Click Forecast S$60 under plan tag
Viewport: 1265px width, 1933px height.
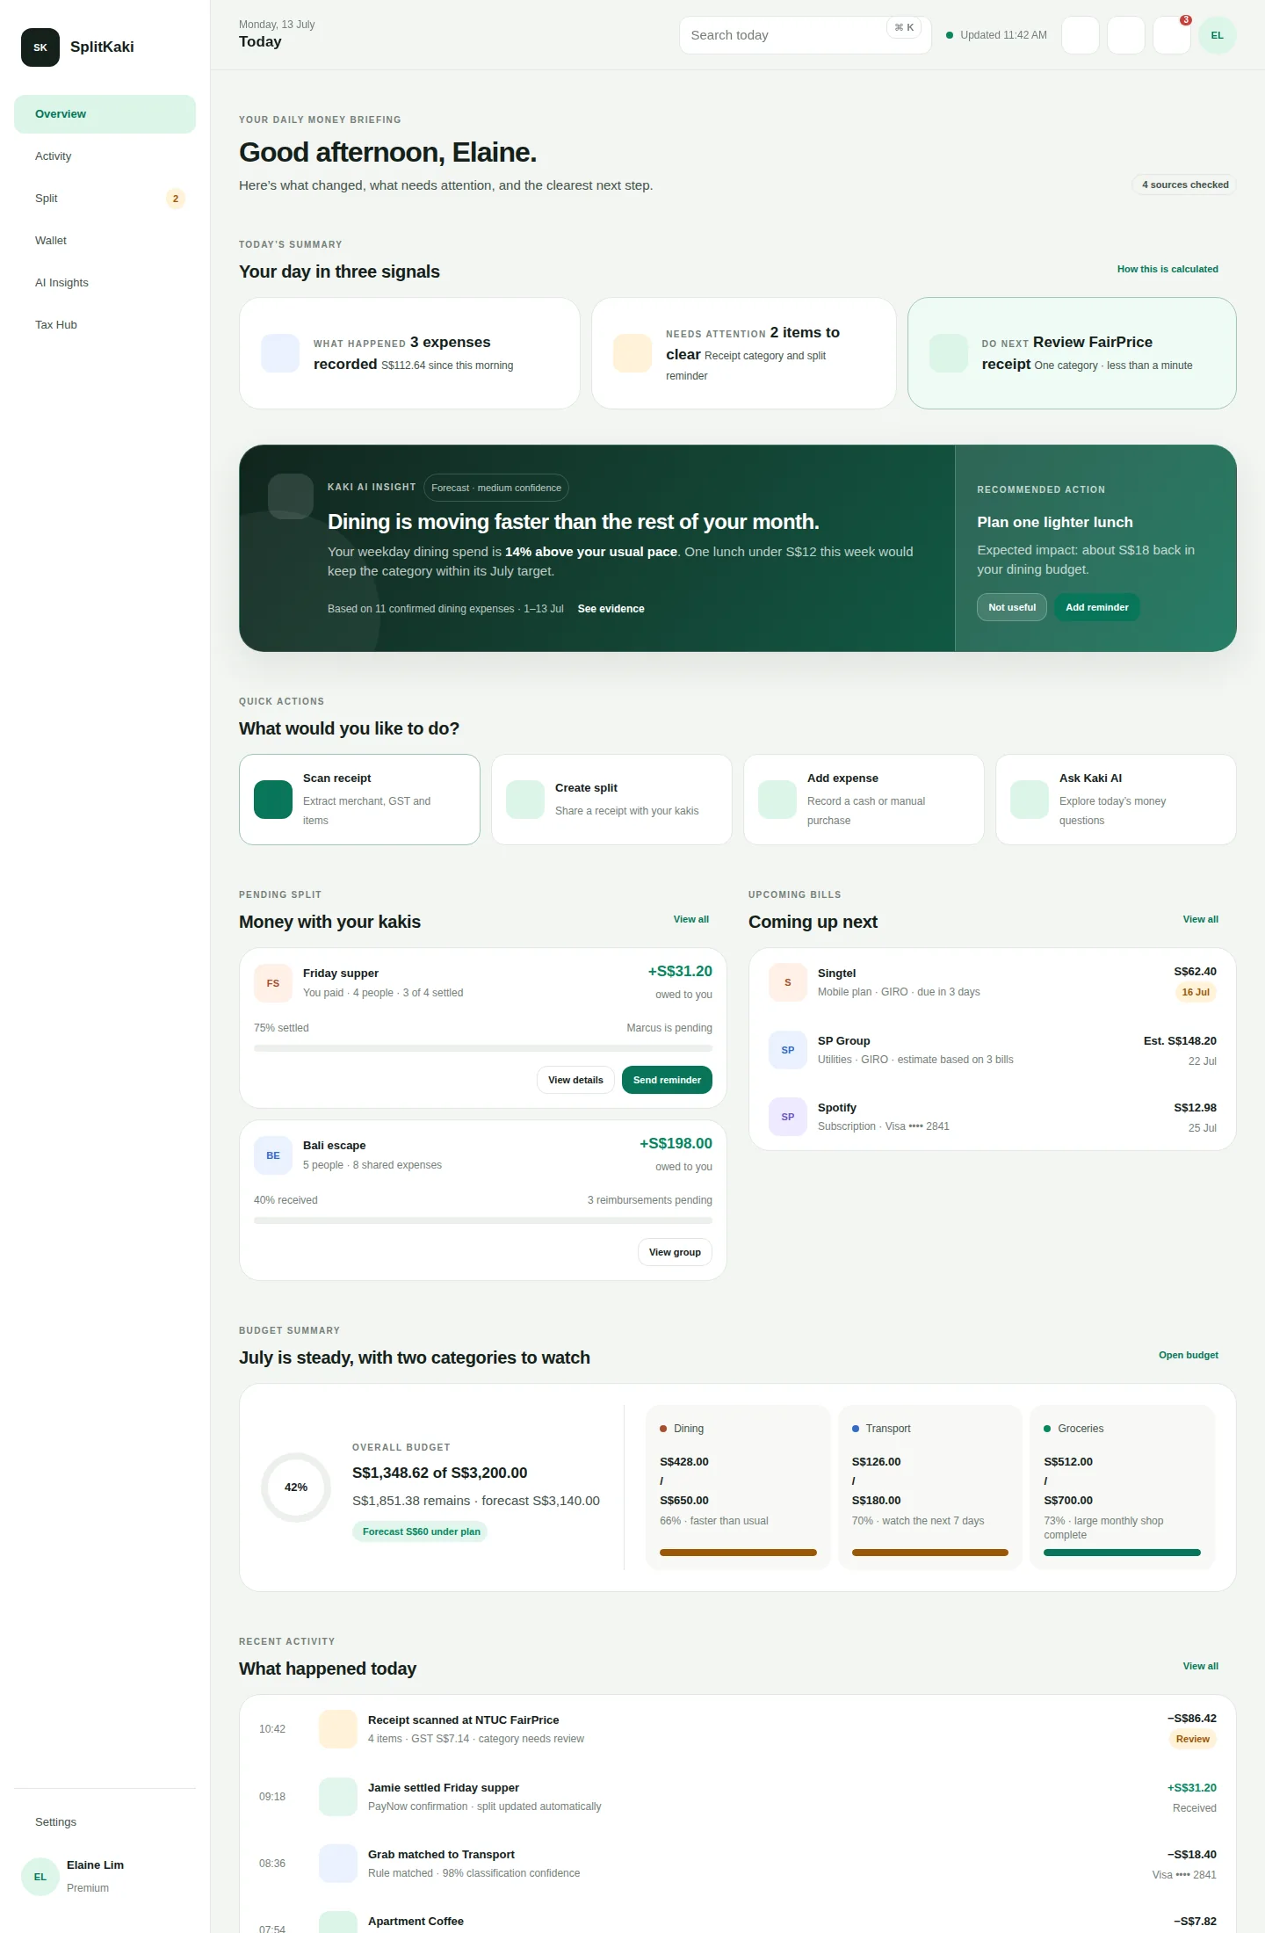[421, 1531]
